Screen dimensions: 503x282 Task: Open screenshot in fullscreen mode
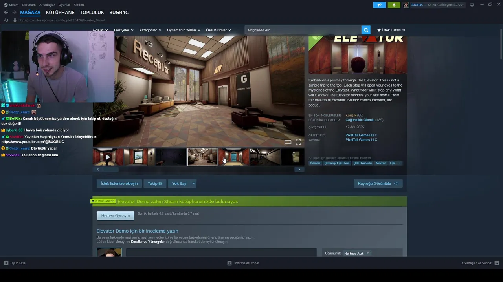[x=298, y=142]
